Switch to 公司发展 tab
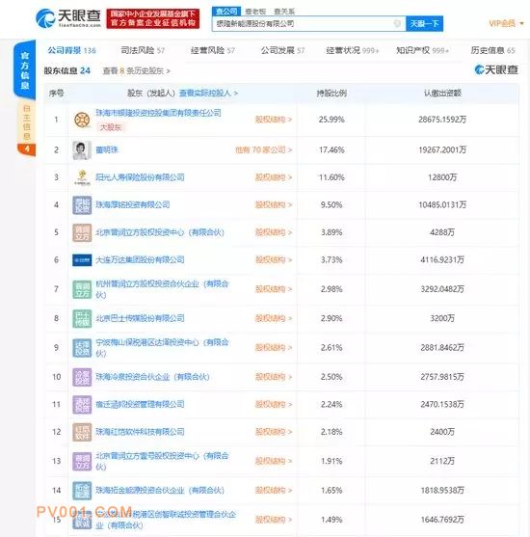The height and width of the screenshot is (537, 530). tap(282, 51)
